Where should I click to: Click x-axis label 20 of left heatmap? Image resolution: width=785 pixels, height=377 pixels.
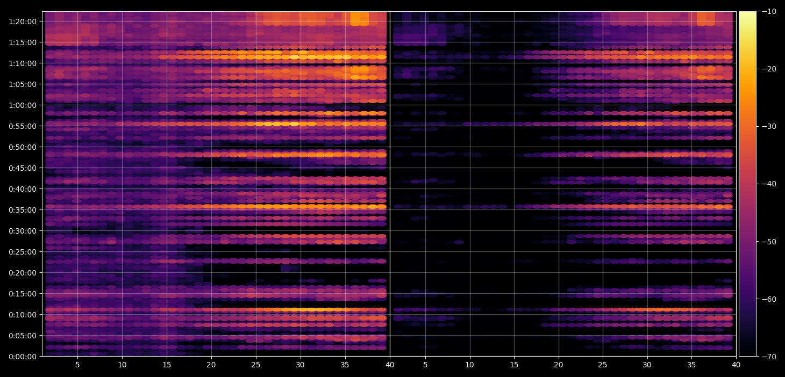pyautogui.click(x=211, y=365)
